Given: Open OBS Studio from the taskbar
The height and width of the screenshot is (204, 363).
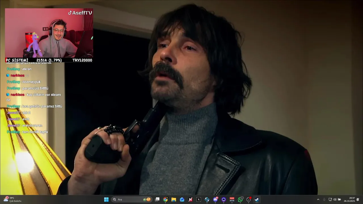Looking at the screenshot, I should point(249,199).
